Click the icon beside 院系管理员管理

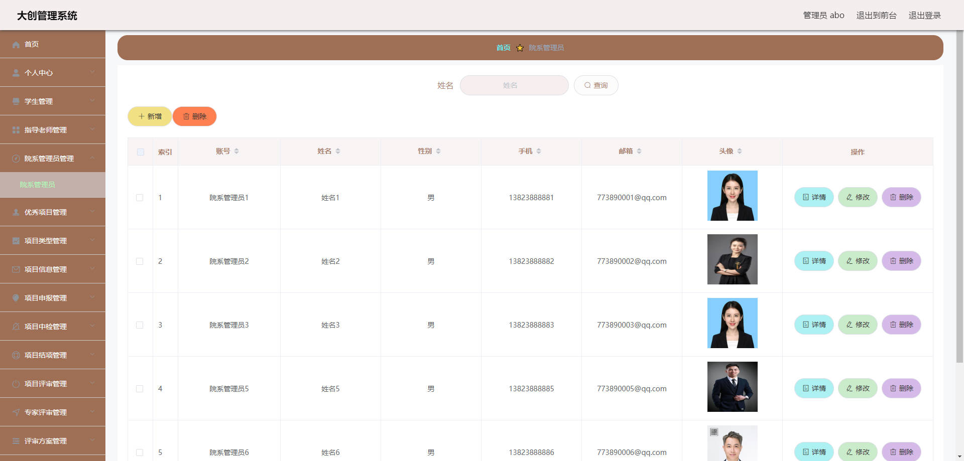pyautogui.click(x=16, y=159)
